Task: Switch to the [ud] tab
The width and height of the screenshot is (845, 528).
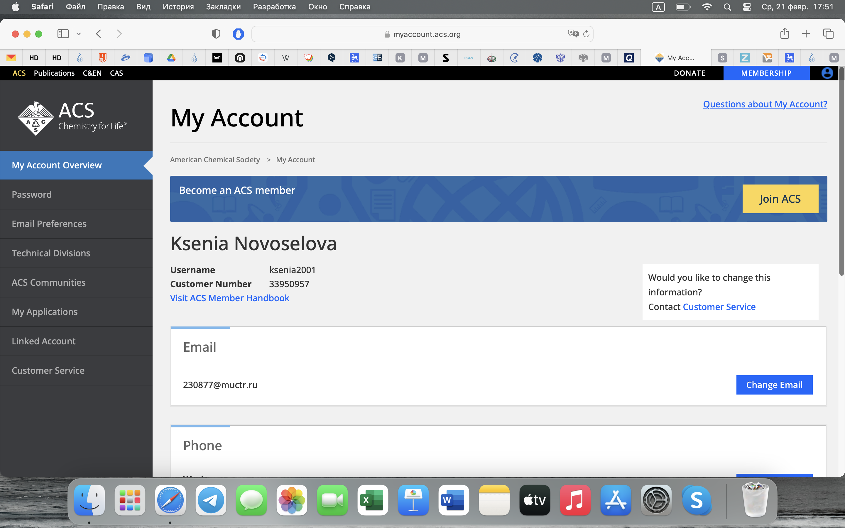Action: coord(217,57)
